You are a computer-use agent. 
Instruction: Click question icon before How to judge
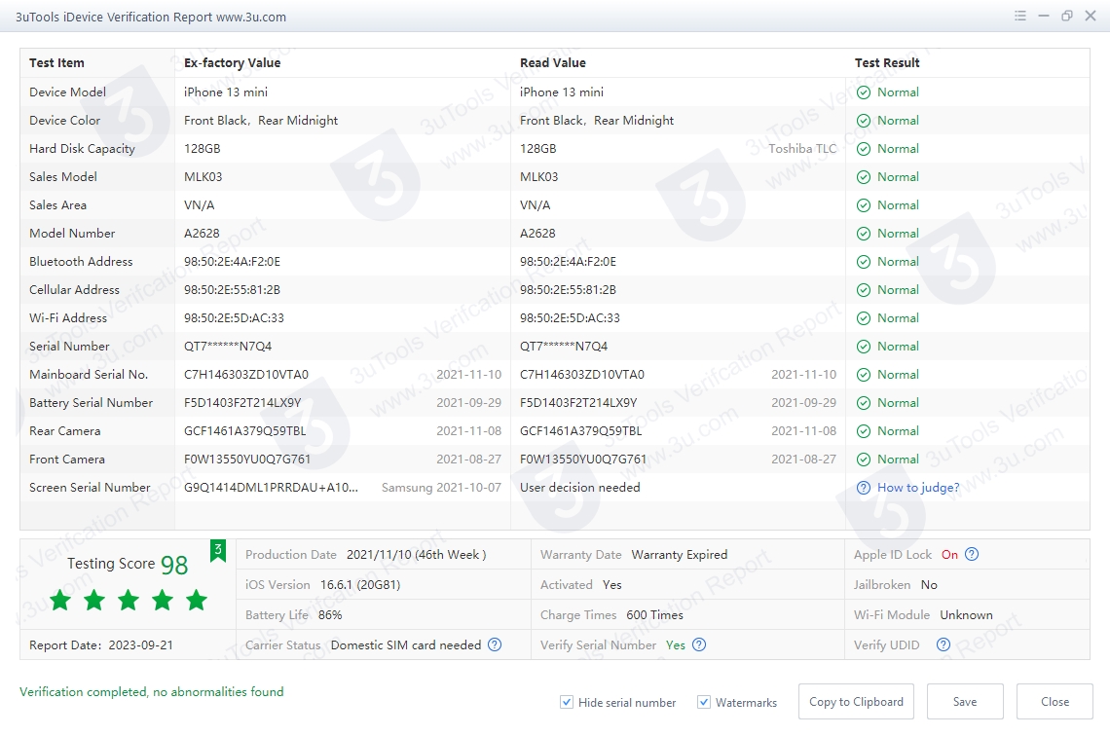[864, 488]
